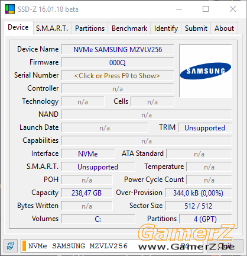
Task: Click the Sector Size value 512 / 512
Action: click(x=199, y=206)
